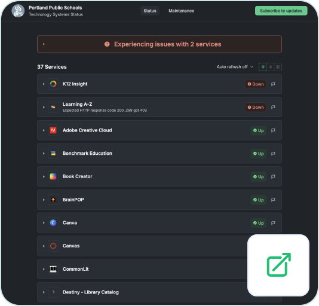Click the red alert icon in banner
319x306 pixels.
point(107,44)
